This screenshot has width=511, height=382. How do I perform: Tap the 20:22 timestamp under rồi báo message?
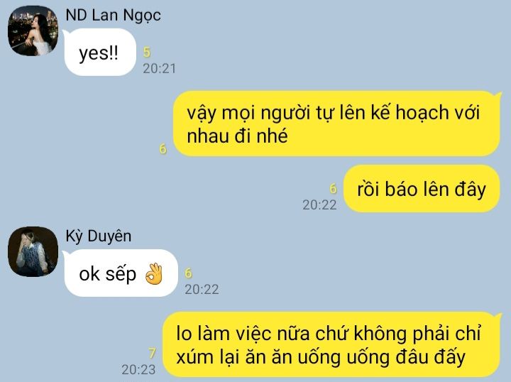click(319, 204)
